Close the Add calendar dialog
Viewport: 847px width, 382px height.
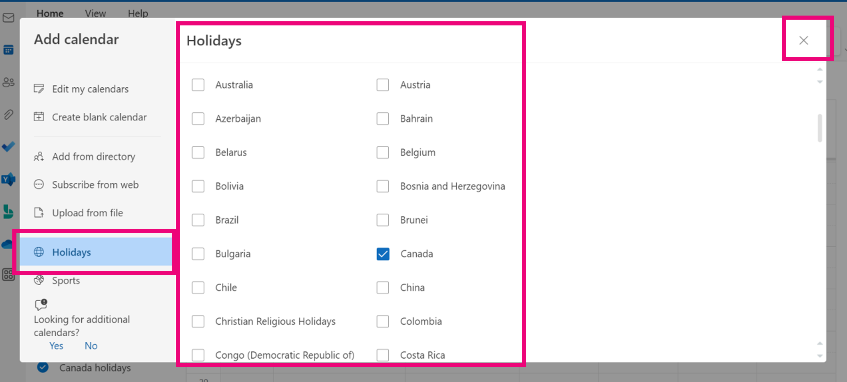803,40
